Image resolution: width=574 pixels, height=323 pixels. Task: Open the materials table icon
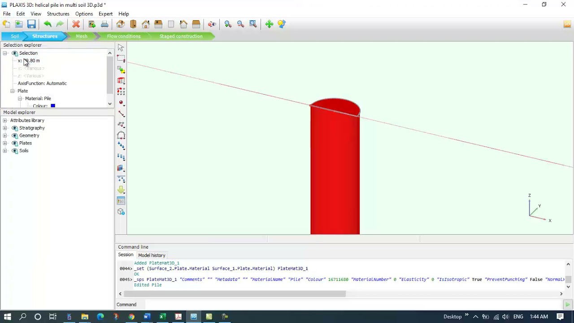coord(121,201)
